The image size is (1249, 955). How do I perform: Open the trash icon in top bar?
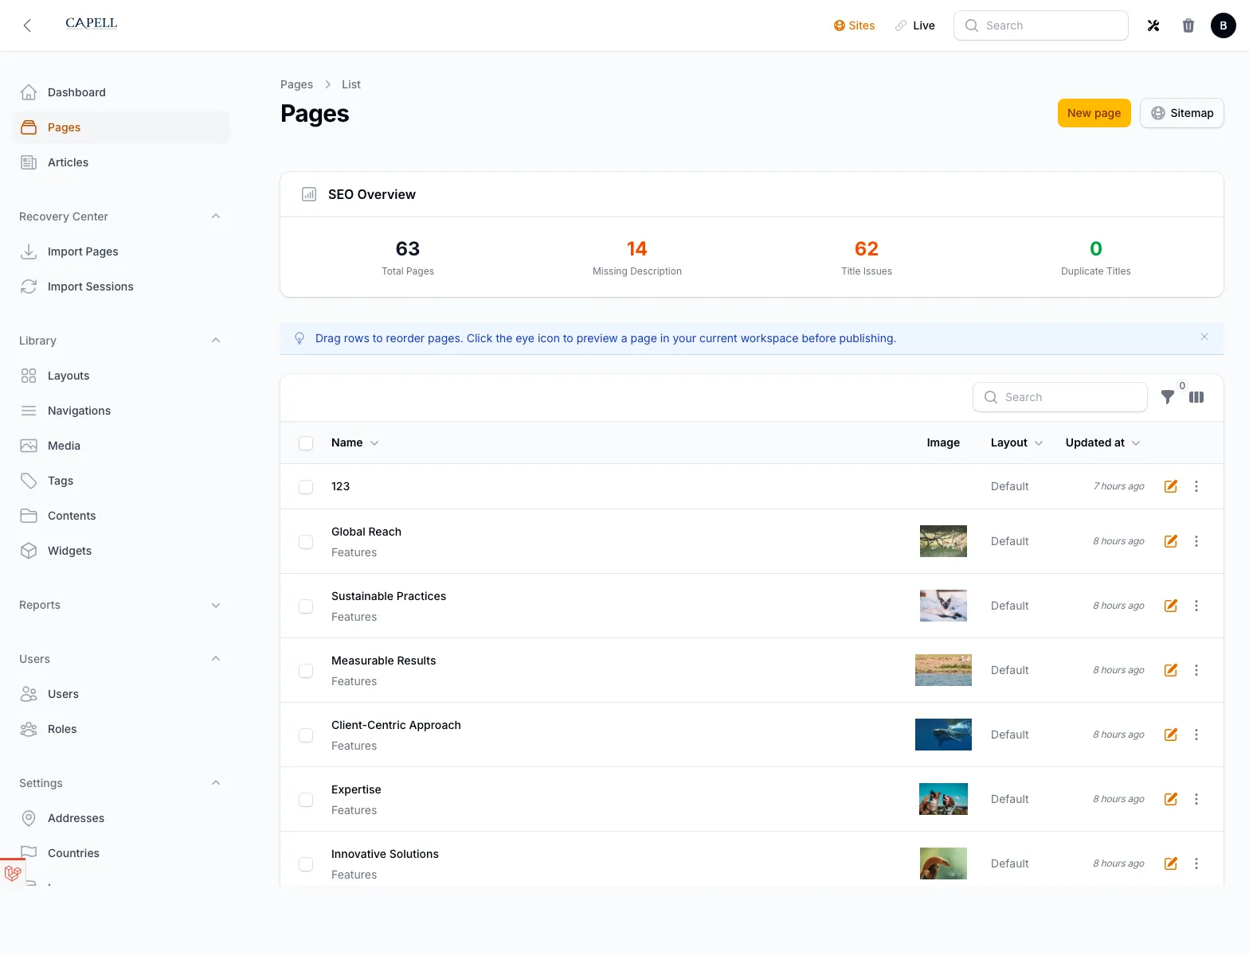(x=1188, y=25)
